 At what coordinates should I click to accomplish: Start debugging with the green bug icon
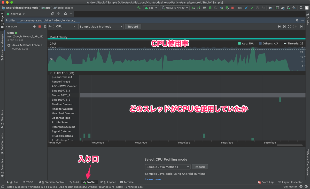point(210,8)
